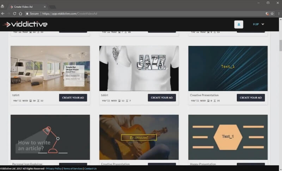
Task: Click image count icon under Creative Presentation
Action: pos(208,101)
